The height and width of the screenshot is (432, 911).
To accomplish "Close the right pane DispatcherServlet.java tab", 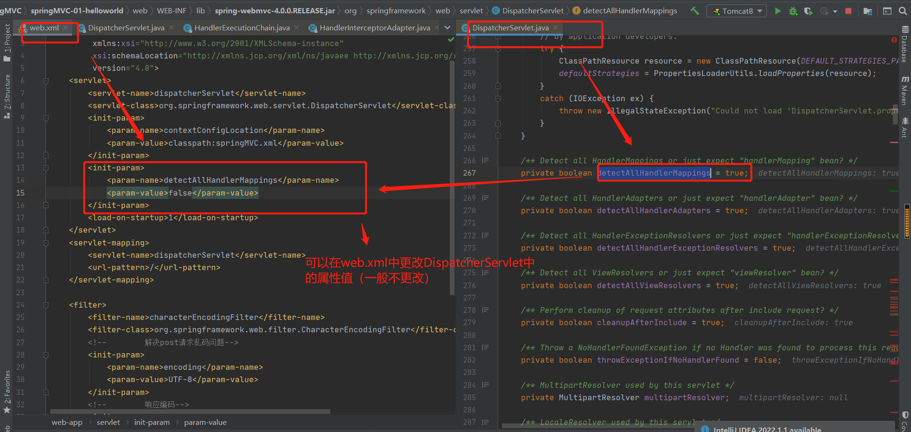I will coord(556,28).
